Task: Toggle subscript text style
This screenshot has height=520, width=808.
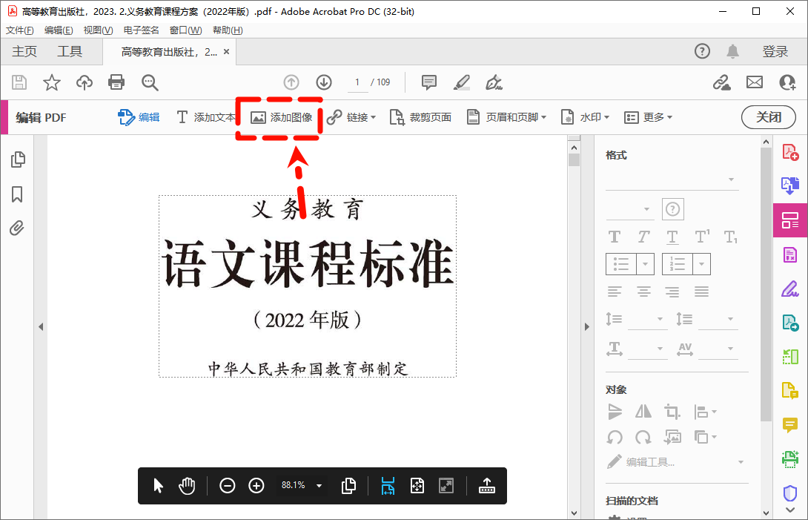Action: [731, 237]
